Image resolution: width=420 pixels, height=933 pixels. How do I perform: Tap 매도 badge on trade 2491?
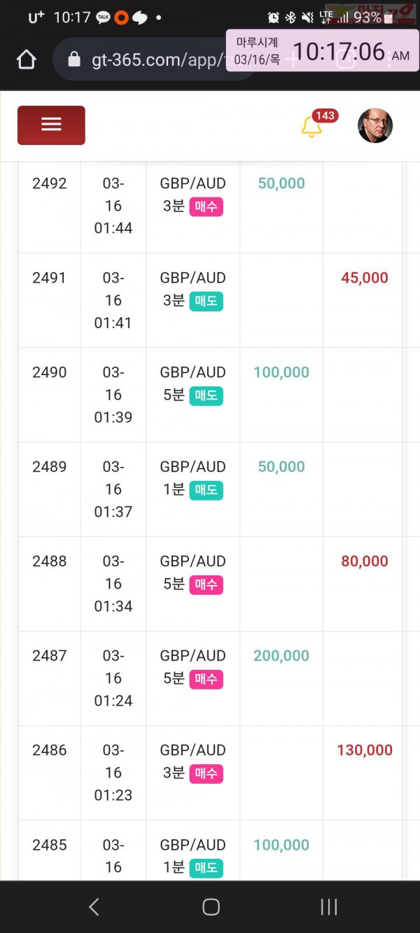[x=206, y=301]
